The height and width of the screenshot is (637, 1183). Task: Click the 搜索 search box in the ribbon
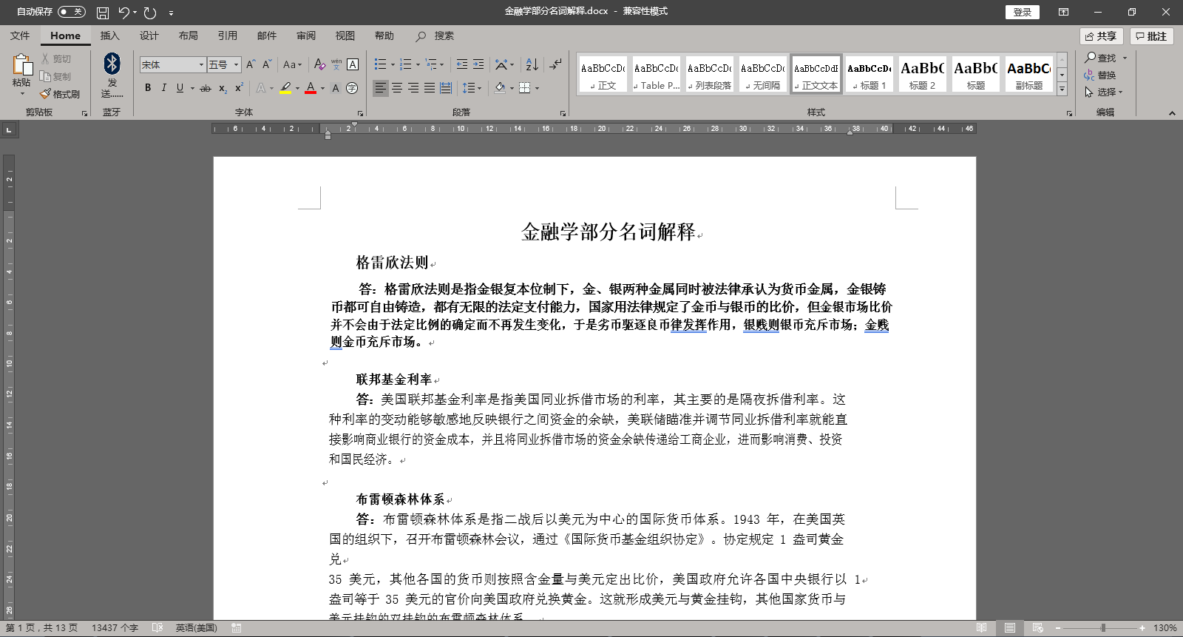click(x=435, y=36)
